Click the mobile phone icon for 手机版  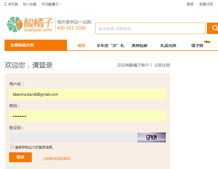(x=5, y=4)
